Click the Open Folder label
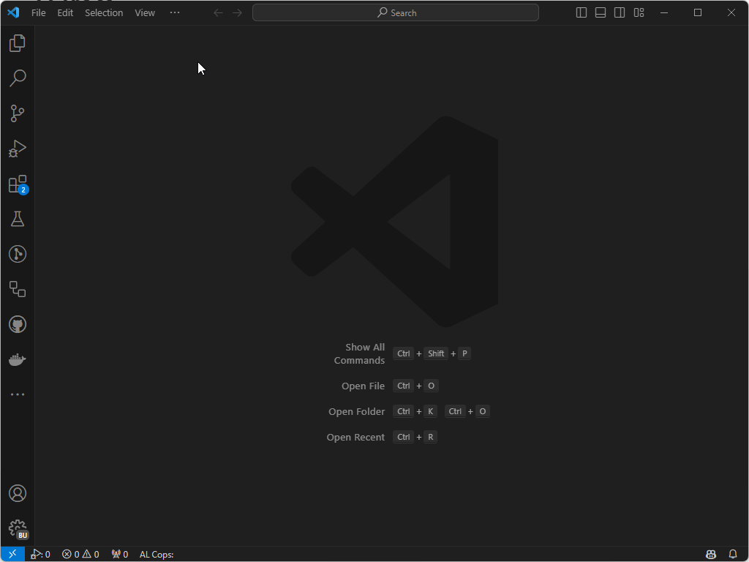Image resolution: width=749 pixels, height=562 pixels. [356, 411]
